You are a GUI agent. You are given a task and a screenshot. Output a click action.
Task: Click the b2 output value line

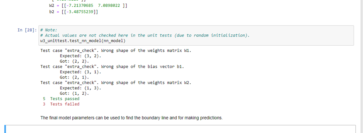point(73,12)
